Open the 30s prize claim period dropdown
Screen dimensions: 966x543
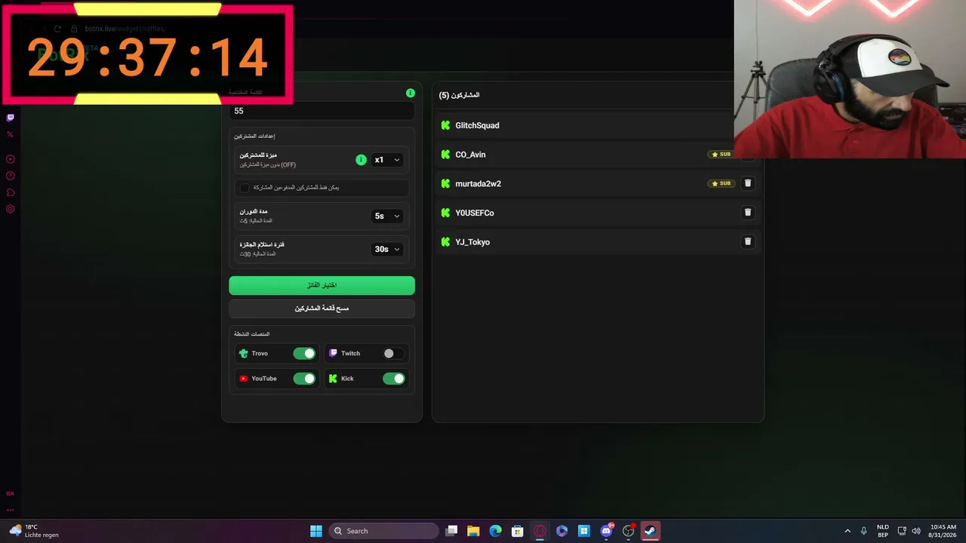pyautogui.click(x=387, y=249)
